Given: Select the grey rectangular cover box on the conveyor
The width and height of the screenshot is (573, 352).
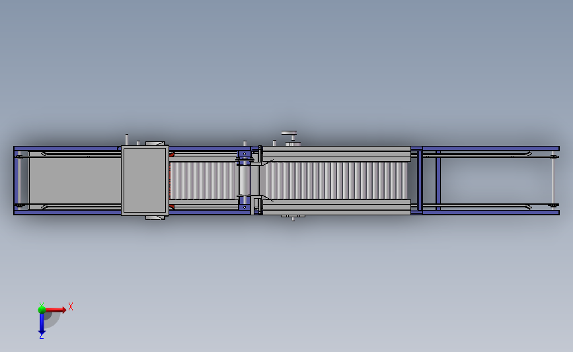Looking at the screenshot, I should tap(145, 180).
